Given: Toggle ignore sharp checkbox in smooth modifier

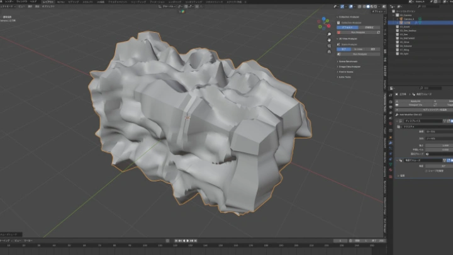Looking at the screenshot, I should click(427, 171).
